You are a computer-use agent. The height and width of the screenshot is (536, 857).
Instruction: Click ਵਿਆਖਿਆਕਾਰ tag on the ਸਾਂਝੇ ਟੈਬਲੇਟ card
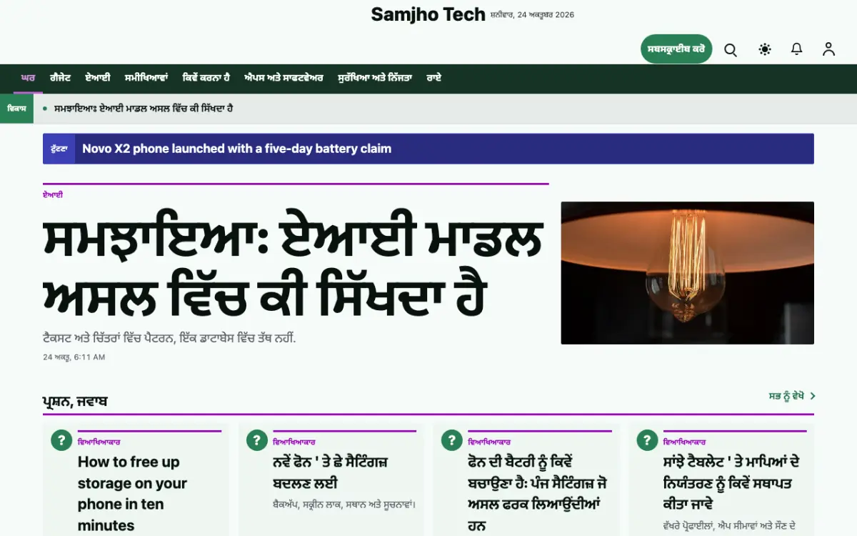click(684, 442)
